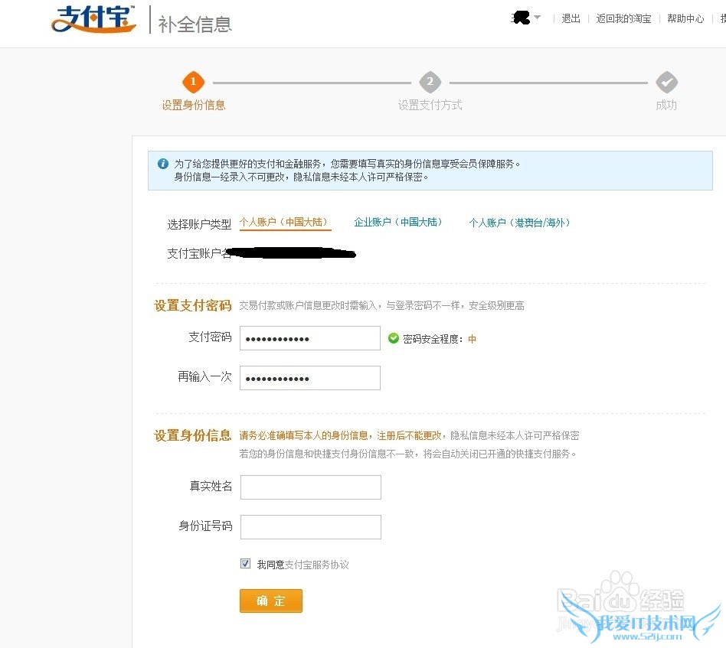Focus the 再输入一次 password field

coord(309,378)
